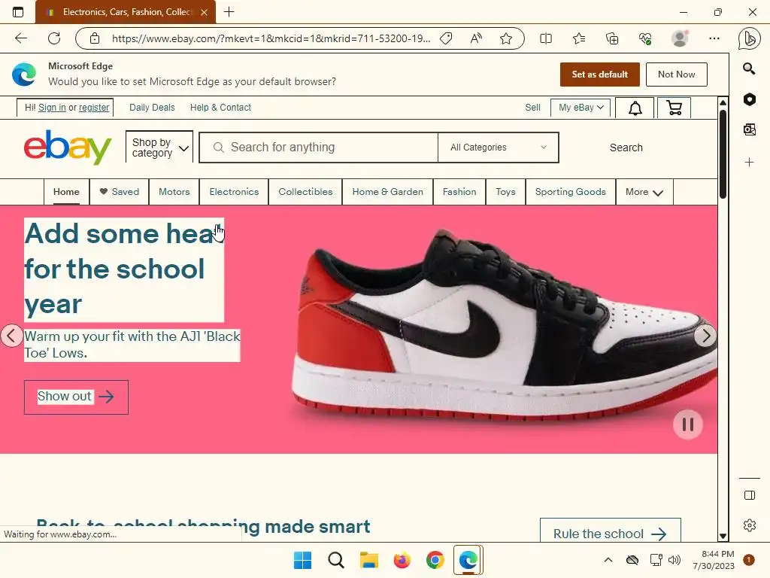Image resolution: width=770 pixels, height=578 pixels.
Task: Click the page vertical scrollbar thumb
Action: click(x=723, y=154)
